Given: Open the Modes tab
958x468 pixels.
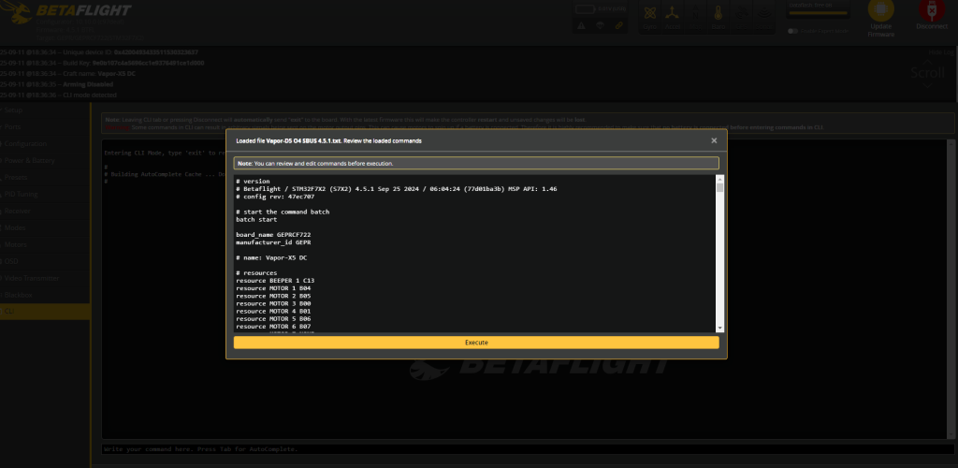Looking at the screenshot, I should (45, 227).
